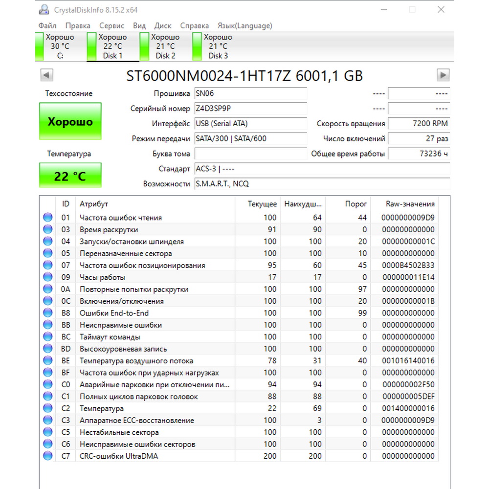Click the Порог column header
The image size is (489, 489).
[x=348, y=204]
